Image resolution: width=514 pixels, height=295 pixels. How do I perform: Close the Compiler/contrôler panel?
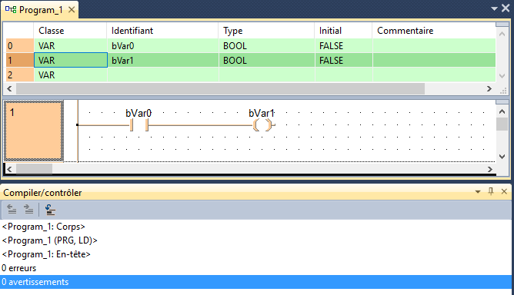[504, 191]
